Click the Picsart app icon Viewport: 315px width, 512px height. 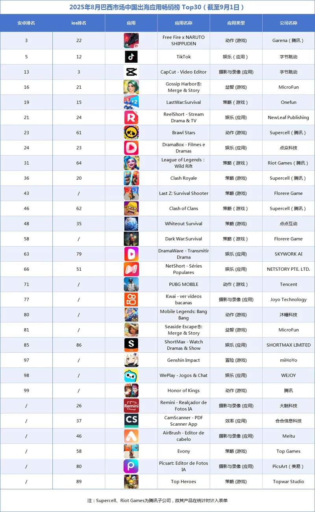pyautogui.click(x=131, y=466)
